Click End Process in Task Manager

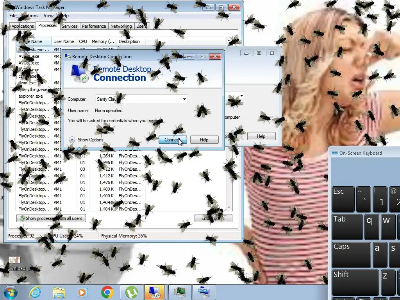(x=213, y=218)
